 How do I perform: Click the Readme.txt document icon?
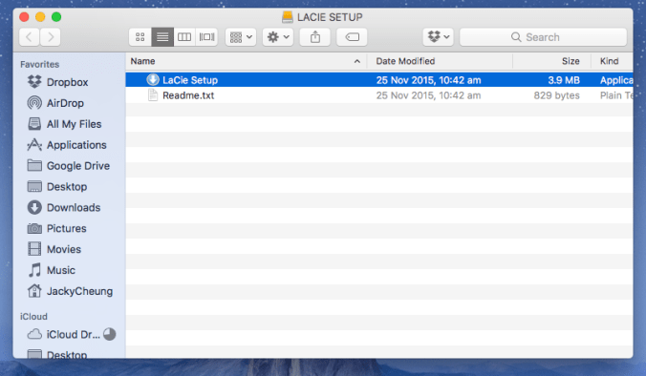[153, 95]
